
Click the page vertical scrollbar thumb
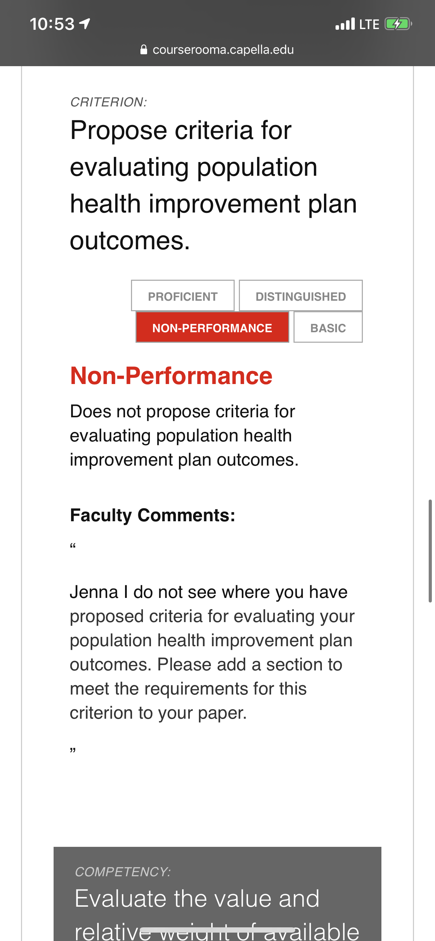pyautogui.click(x=430, y=551)
